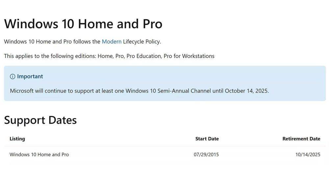Click the Support Dates section heading
The height and width of the screenshot is (184, 329).
pos(40,120)
